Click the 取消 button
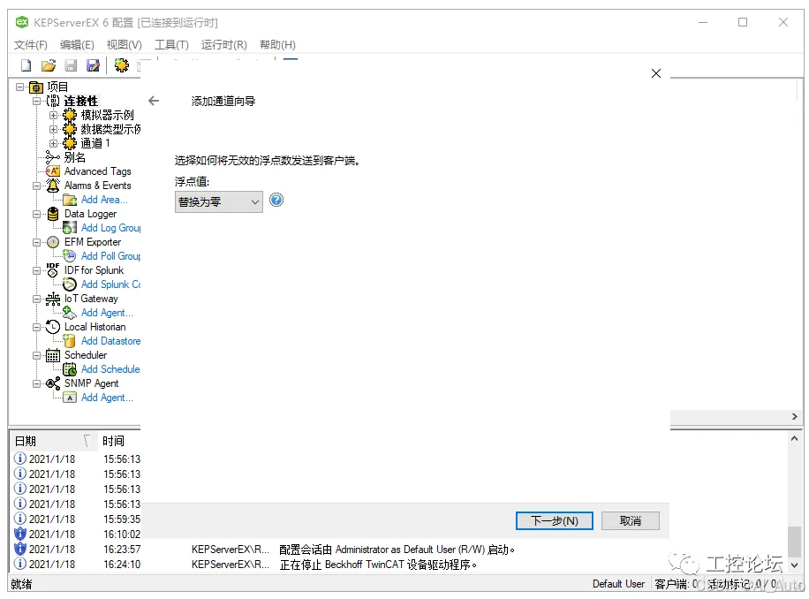The image size is (809, 599). tap(630, 520)
